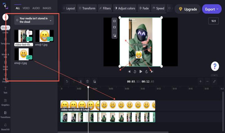Click the timeline playhead marker
The height and width of the screenshot is (133, 225).
(88, 87)
